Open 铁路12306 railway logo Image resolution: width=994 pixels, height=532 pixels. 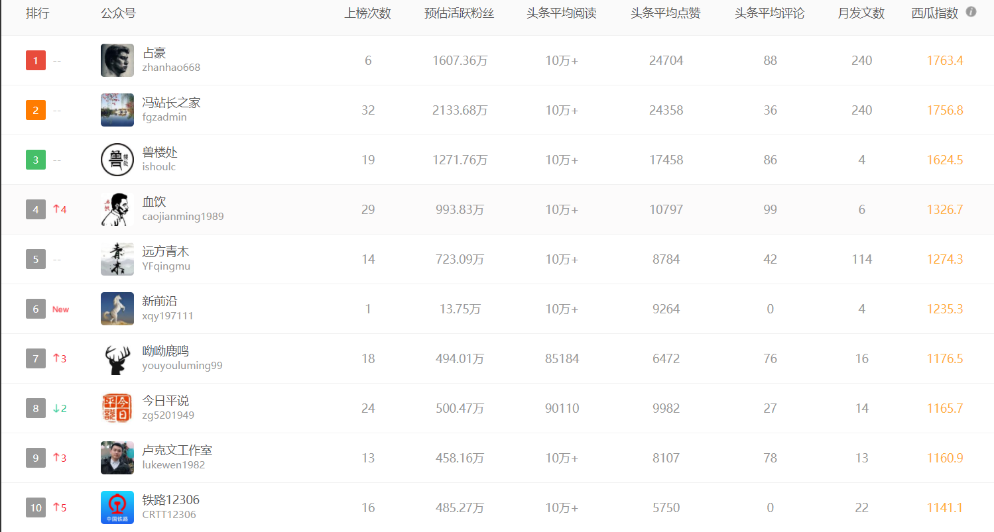[117, 507]
